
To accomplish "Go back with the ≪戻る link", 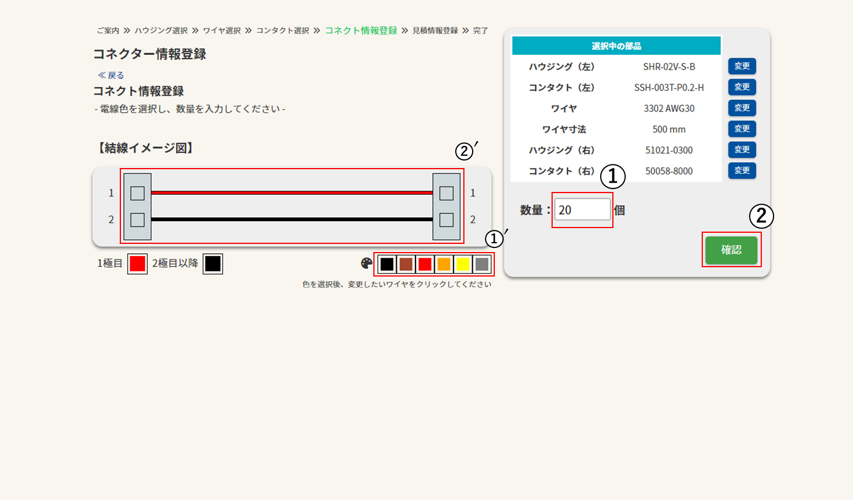I will click(111, 75).
